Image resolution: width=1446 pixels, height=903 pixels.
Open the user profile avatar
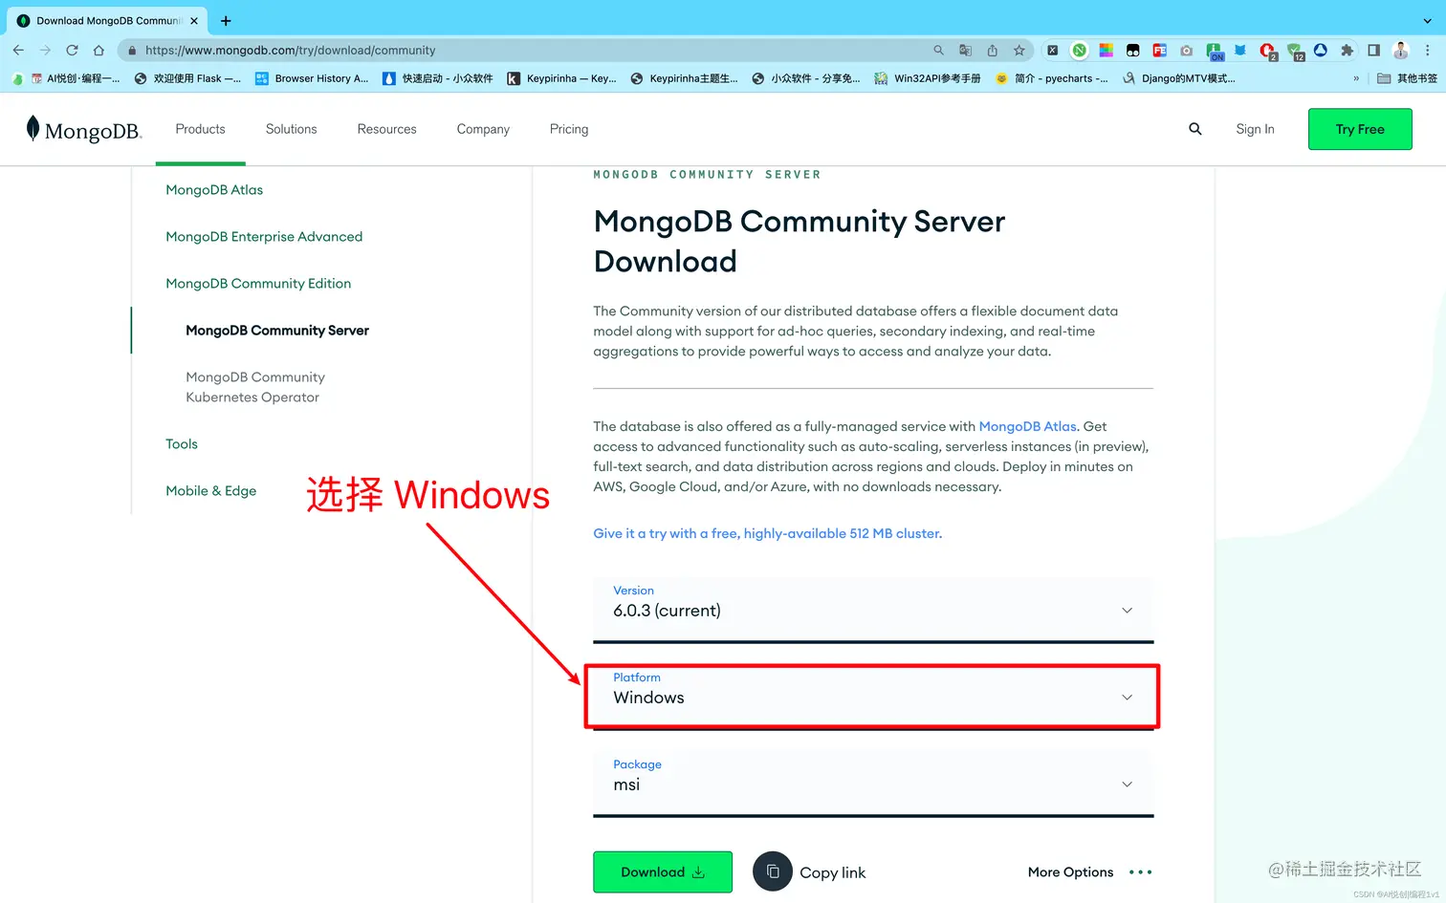pyautogui.click(x=1401, y=50)
